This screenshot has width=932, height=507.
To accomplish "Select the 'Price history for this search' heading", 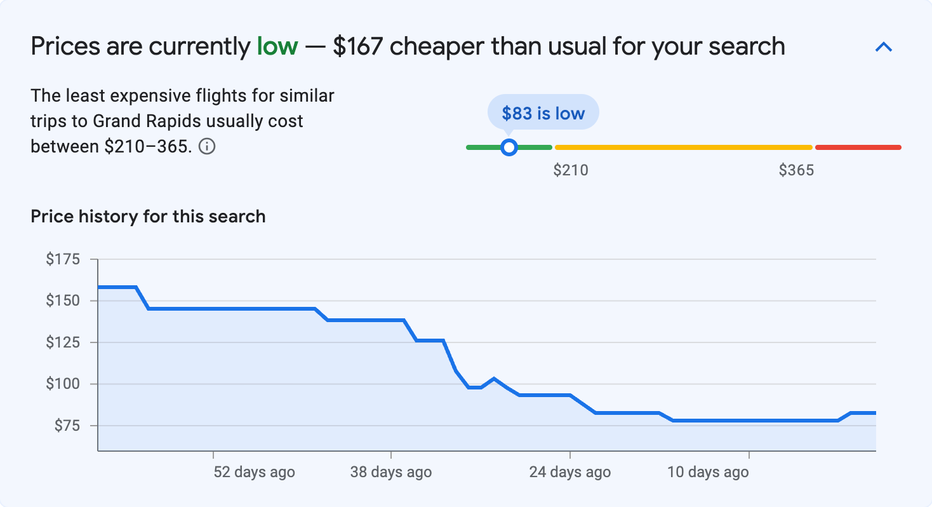I will 147,216.
